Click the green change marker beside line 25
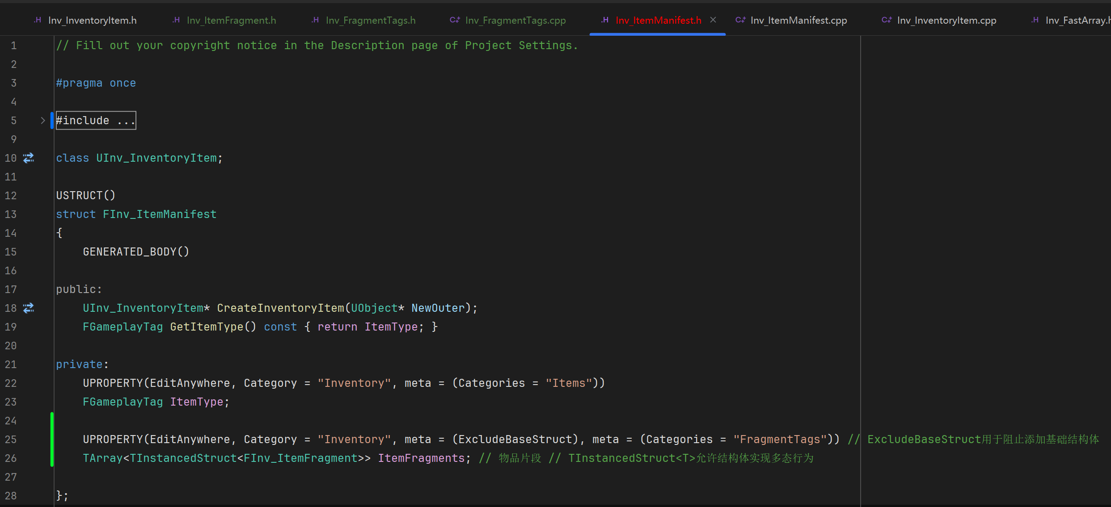 tap(52, 440)
